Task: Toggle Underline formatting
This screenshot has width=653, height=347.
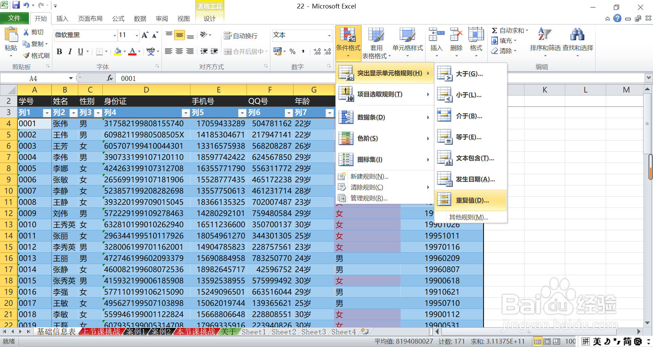Action: (81, 51)
